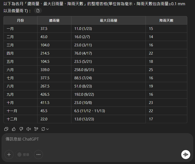Click the copy table icon above the table
195x164 pixels.
coord(38,11)
